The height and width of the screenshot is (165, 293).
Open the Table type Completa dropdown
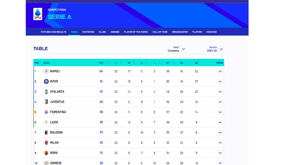(x=183, y=49)
